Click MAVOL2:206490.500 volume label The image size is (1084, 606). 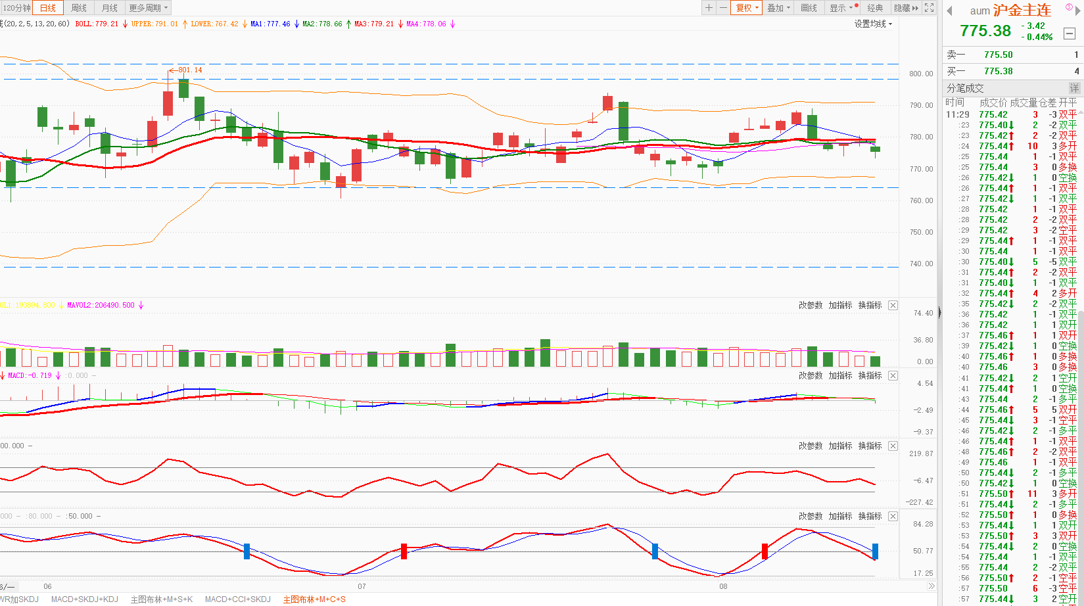tap(101, 305)
